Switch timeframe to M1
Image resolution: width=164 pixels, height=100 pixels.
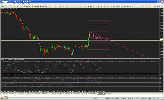point(109,6)
